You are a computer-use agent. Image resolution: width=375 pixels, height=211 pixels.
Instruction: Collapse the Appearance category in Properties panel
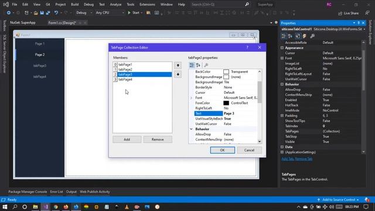pos(282,48)
